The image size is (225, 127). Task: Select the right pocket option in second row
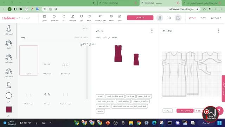click(x=65, y=95)
